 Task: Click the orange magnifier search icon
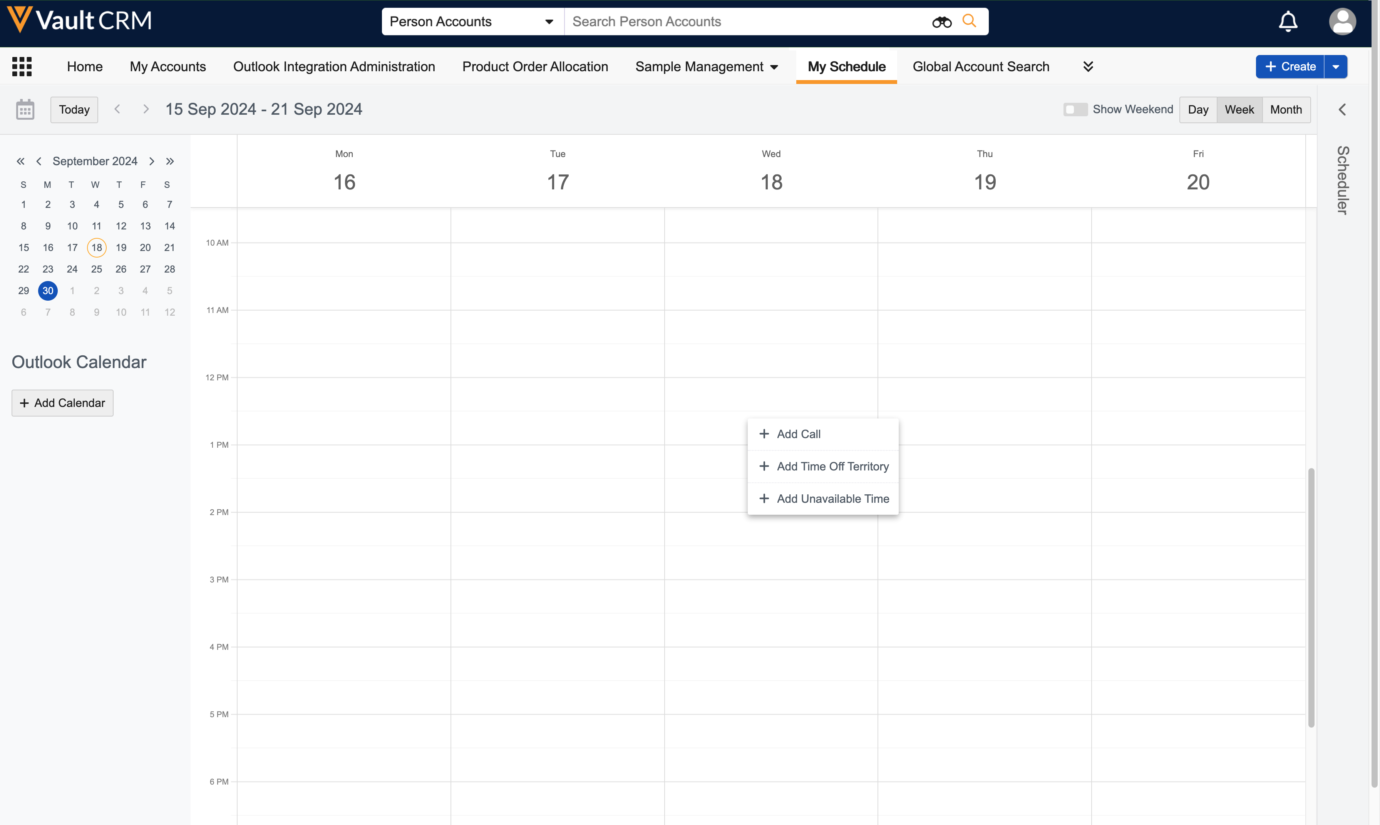click(969, 21)
